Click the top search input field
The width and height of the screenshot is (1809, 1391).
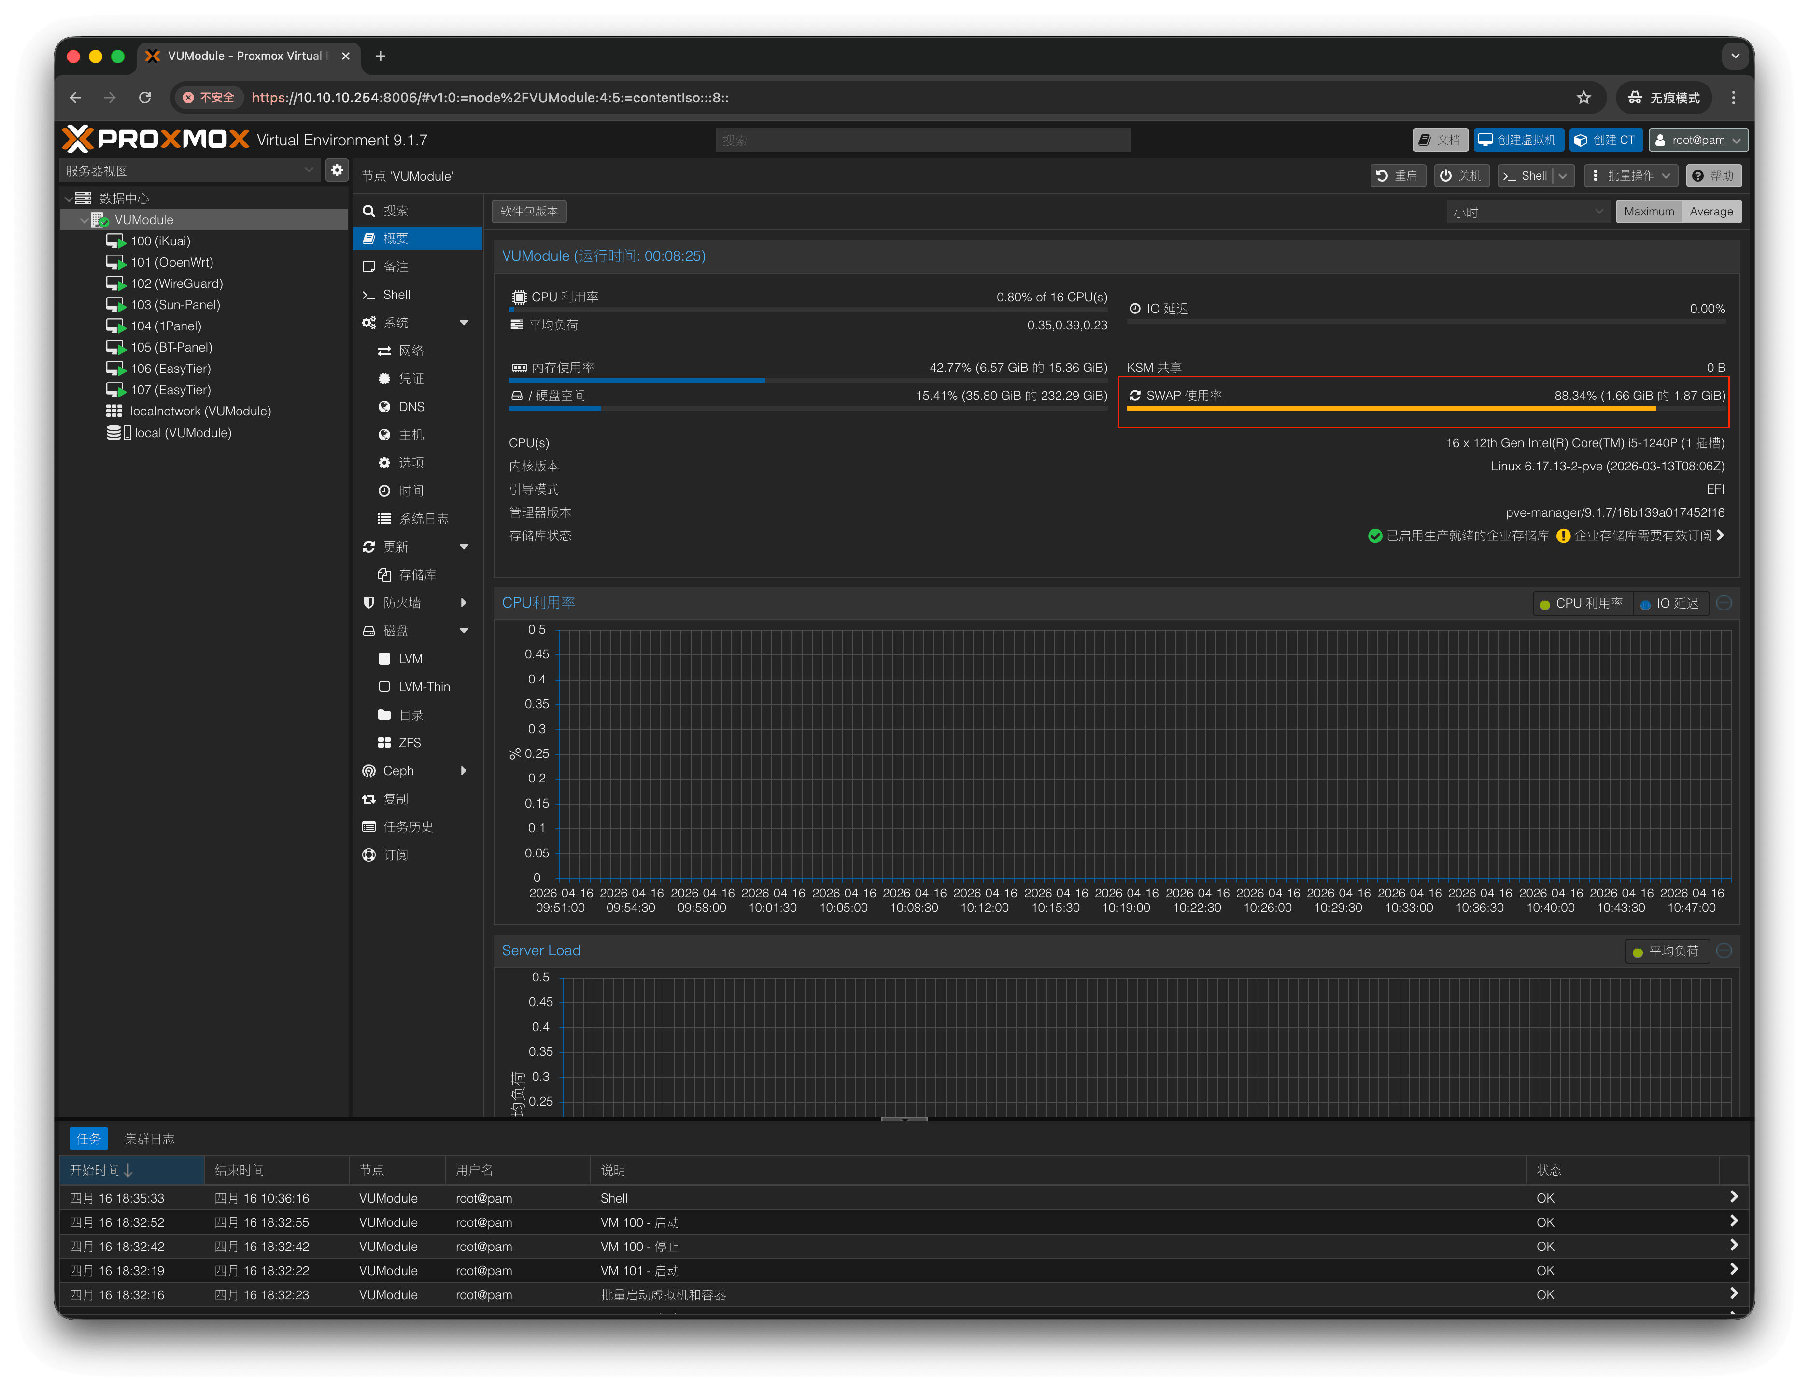point(922,140)
